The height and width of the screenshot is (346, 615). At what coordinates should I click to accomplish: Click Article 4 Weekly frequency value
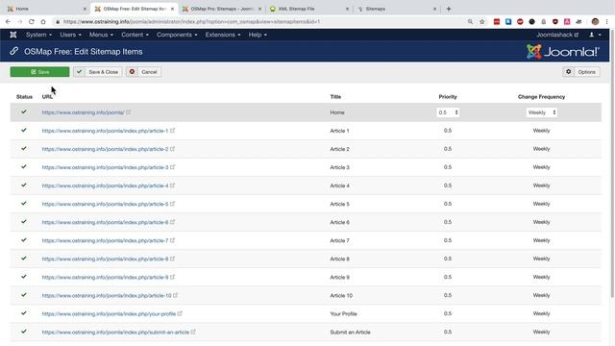click(x=541, y=185)
